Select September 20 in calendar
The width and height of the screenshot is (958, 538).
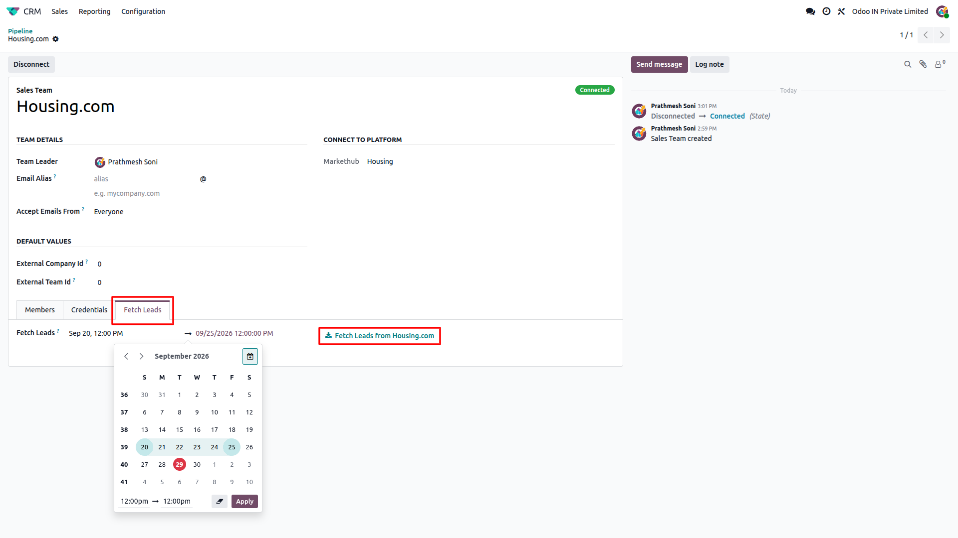[144, 447]
